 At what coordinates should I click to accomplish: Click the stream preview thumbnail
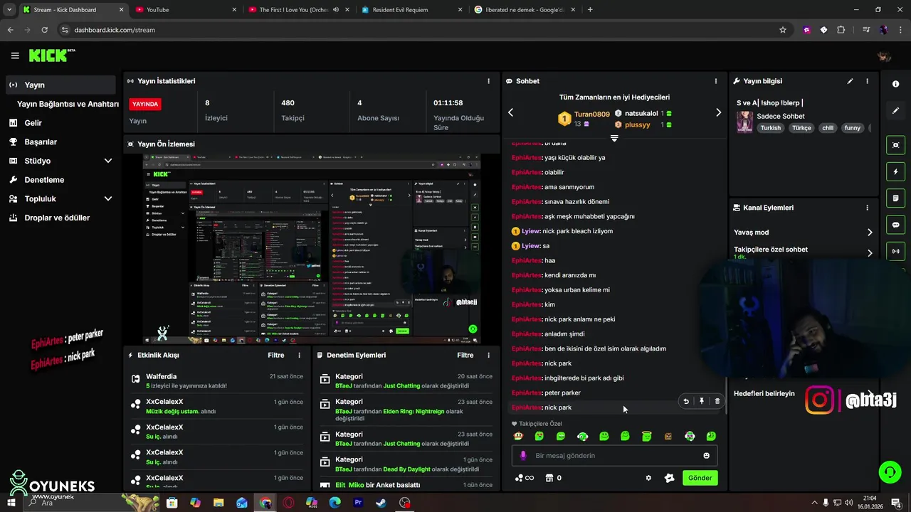tap(312, 249)
